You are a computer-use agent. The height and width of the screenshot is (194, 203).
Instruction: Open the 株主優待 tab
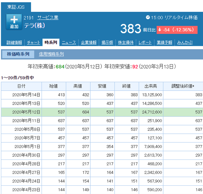[126, 42]
